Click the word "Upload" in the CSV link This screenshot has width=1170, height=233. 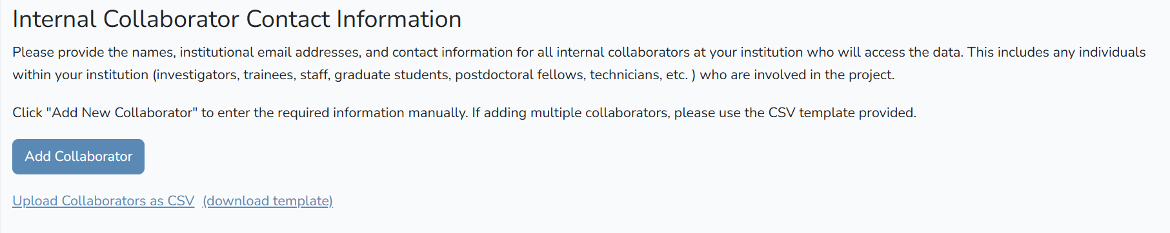click(35, 201)
